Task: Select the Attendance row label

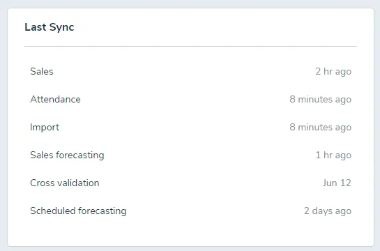Action: 55,99
